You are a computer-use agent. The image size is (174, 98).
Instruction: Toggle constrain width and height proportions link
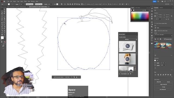172,16
